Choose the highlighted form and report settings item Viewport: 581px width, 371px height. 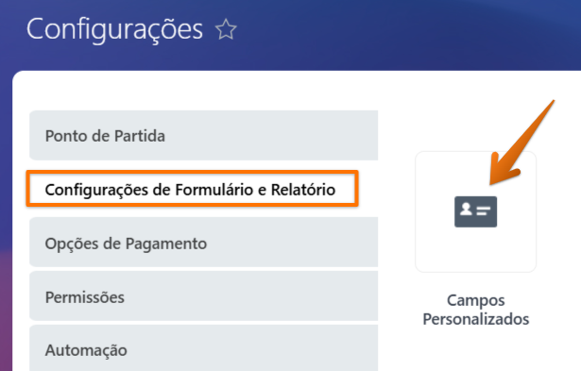tap(193, 189)
